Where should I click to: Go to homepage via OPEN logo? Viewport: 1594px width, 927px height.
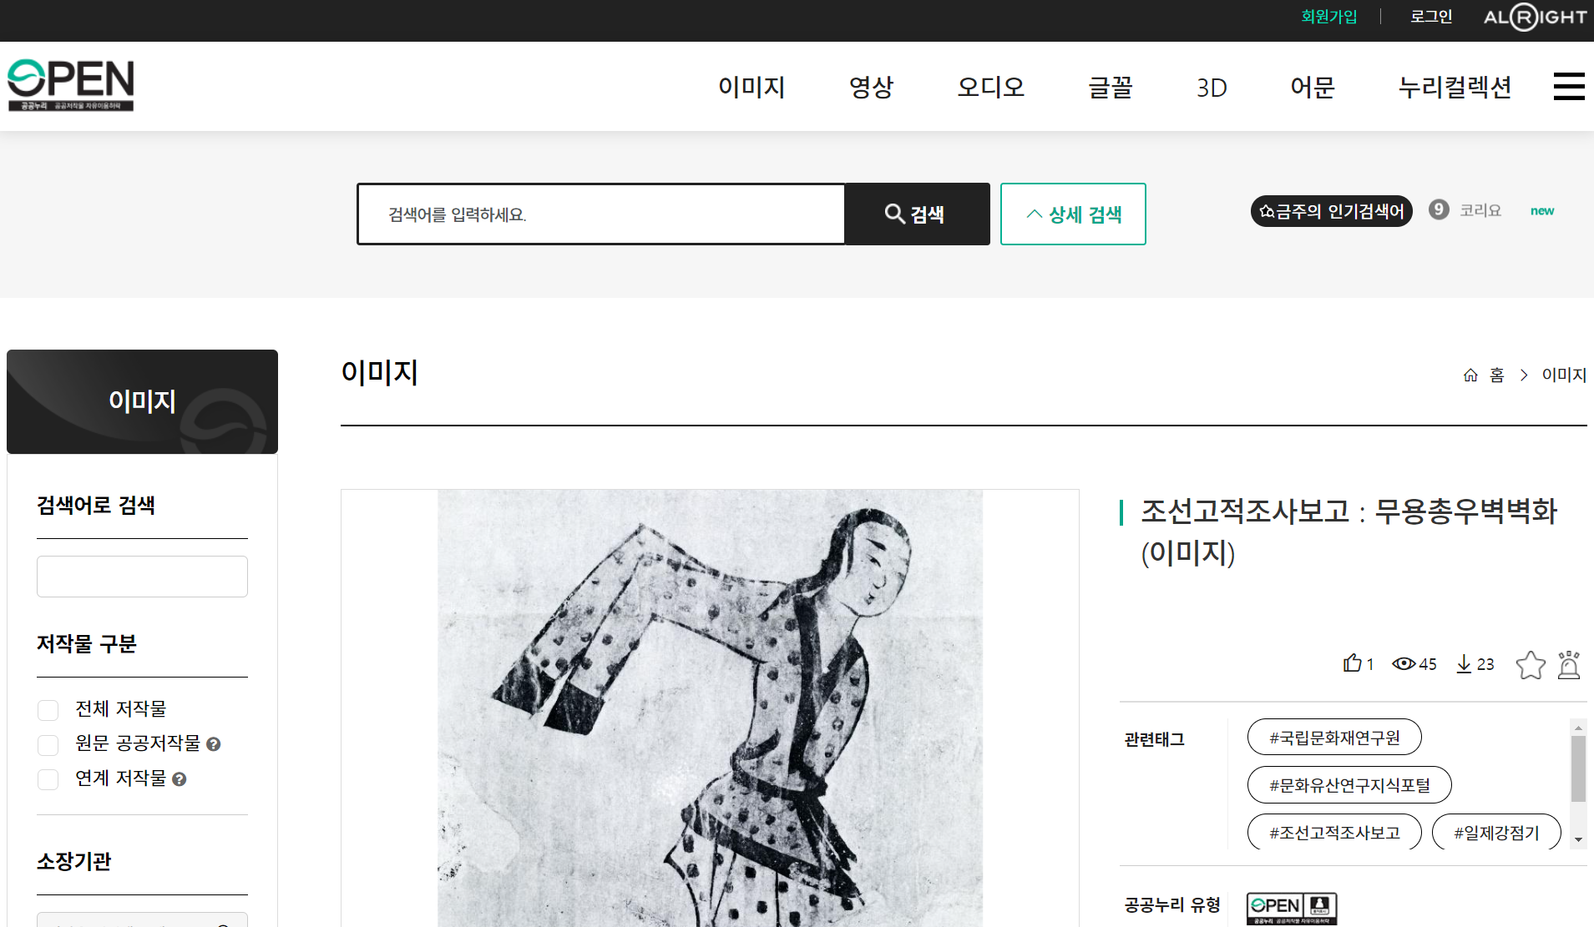[x=71, y=85]
